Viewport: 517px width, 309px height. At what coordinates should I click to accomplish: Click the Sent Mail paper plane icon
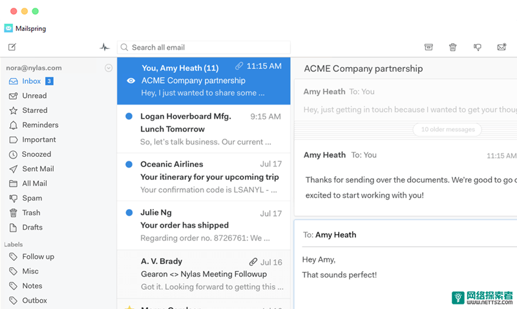point(13,169)
